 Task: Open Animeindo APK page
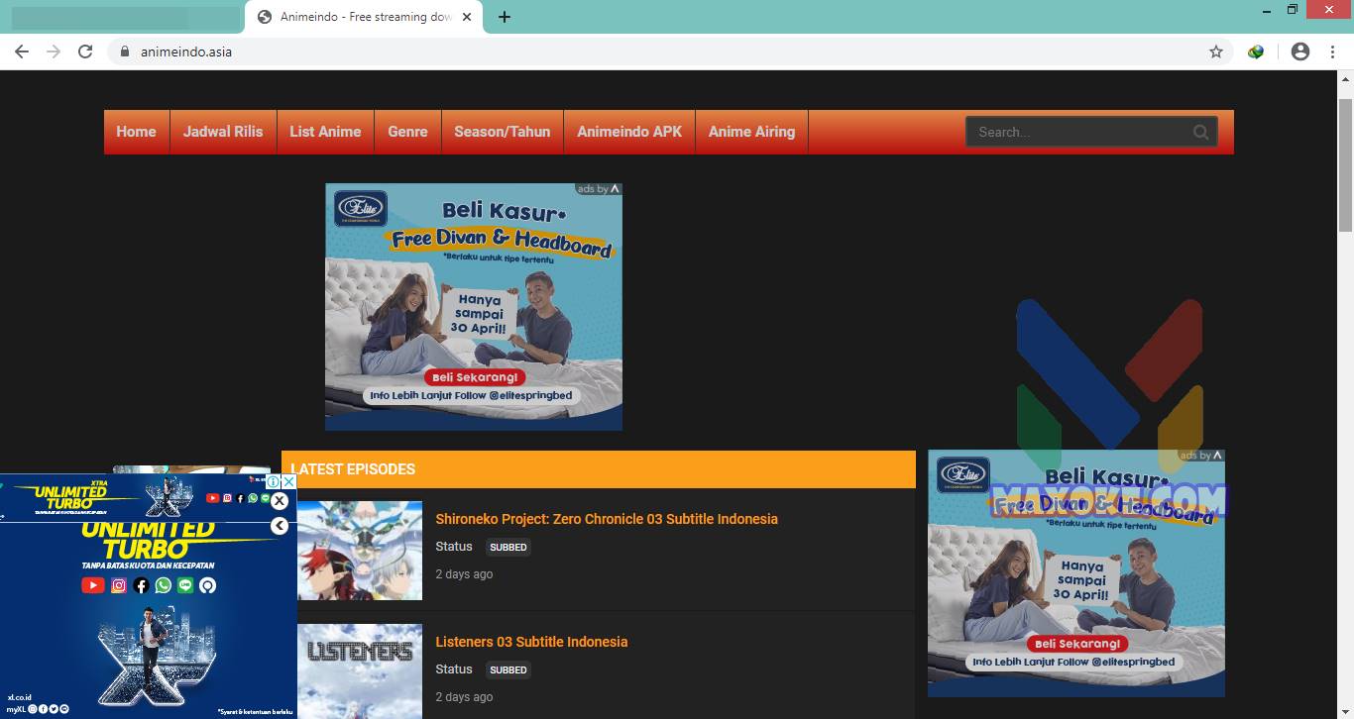pyautogui.click(x=629, y=132)
